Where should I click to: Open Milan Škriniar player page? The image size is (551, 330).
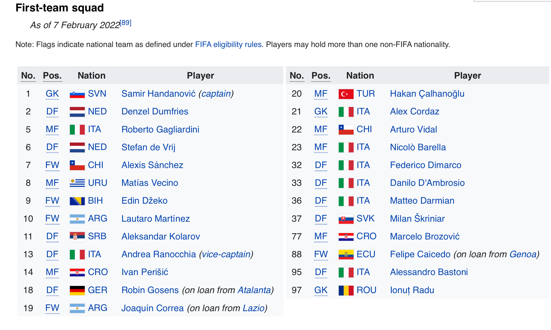pyautogui.click(x=417, y=218)
